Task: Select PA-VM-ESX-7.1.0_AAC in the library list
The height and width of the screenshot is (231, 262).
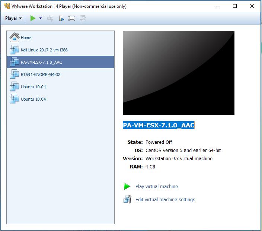Action: click(60, 62)
